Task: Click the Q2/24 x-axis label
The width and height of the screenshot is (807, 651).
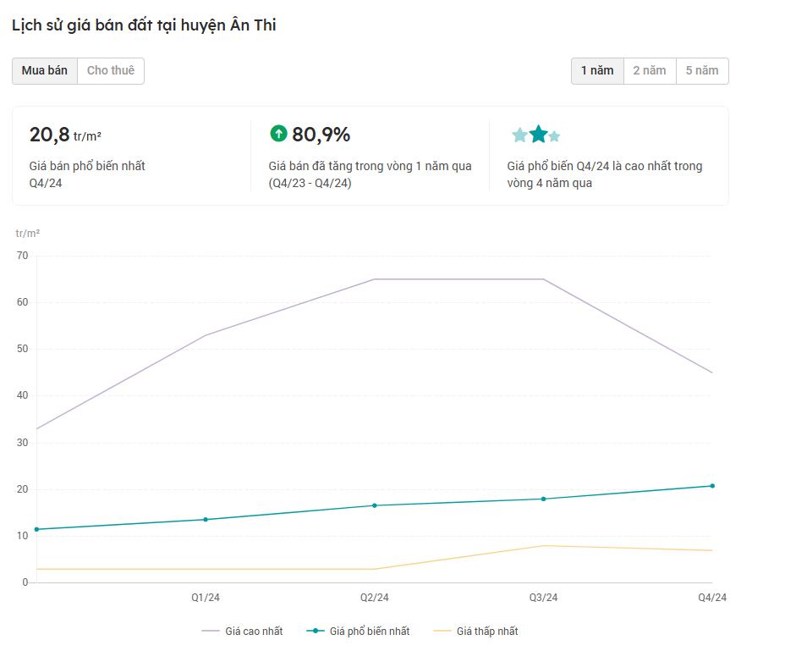Action: point(375,598)
